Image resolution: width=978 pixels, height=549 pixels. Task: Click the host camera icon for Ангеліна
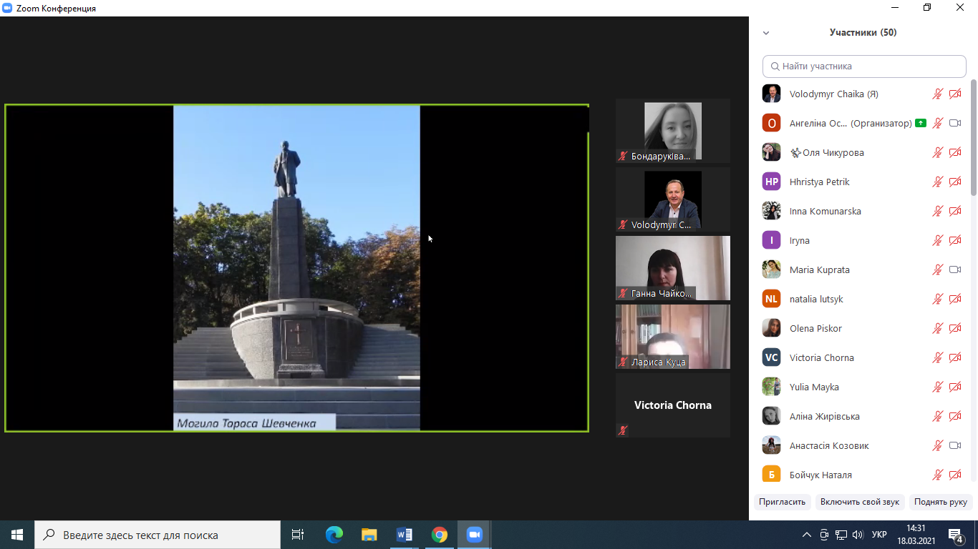(x=954, y=123)
